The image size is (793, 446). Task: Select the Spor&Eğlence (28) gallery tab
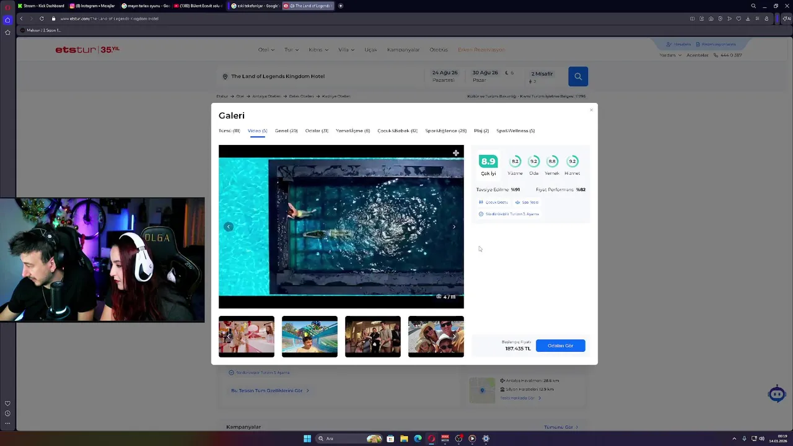445,131
